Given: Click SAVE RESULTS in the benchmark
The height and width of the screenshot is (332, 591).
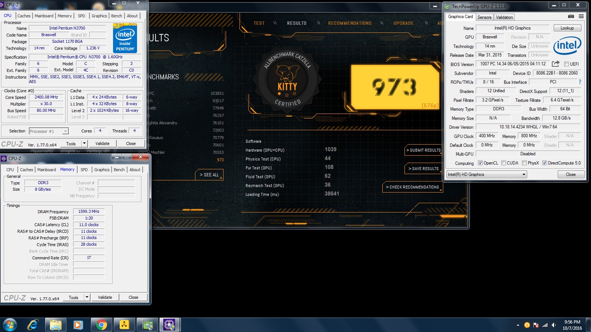Looking at the screenshot, I should 423,169.
